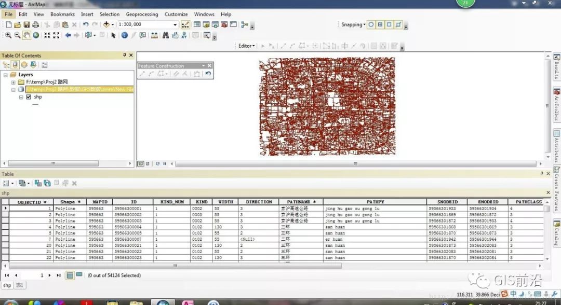Open the Selection menu
The width and height of the screenshot is (561, 305).
click(110, 15)
